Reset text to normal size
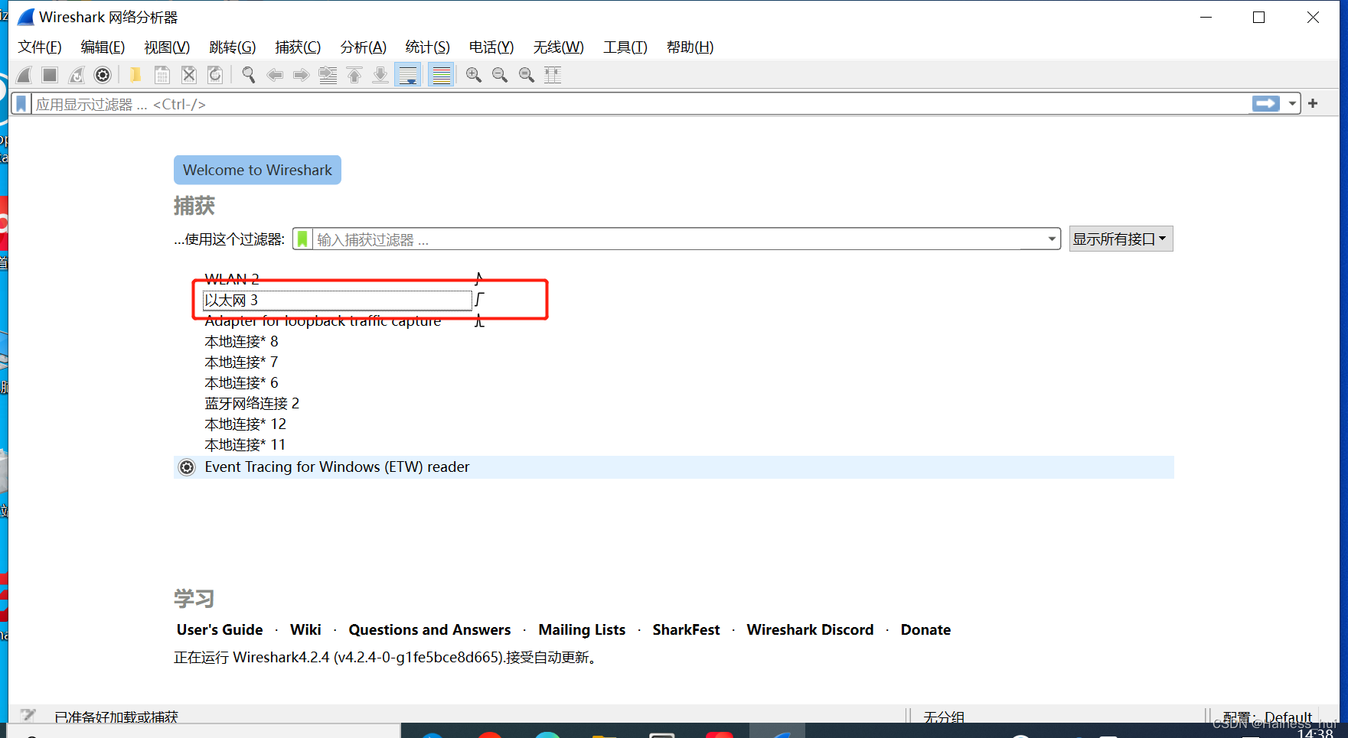This screenshot has height=738, width=1348. tap(527, 75)
